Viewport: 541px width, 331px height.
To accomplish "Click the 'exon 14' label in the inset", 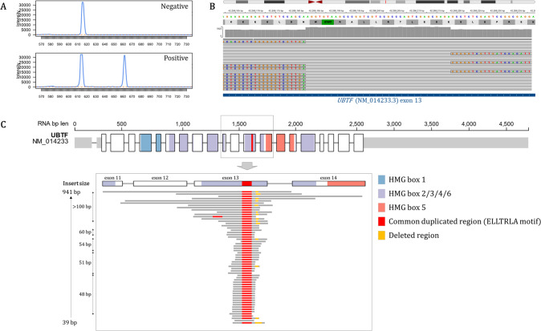I will (328, 178).
